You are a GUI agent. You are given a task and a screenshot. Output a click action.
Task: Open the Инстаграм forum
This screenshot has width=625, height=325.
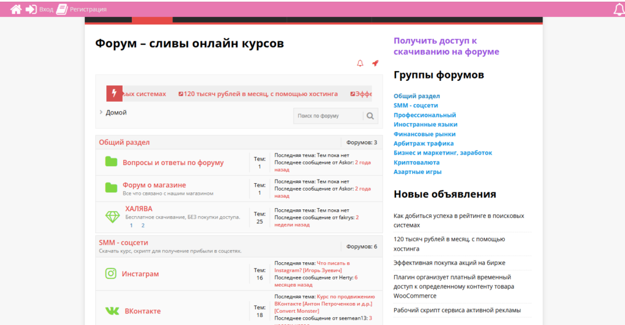140,274
